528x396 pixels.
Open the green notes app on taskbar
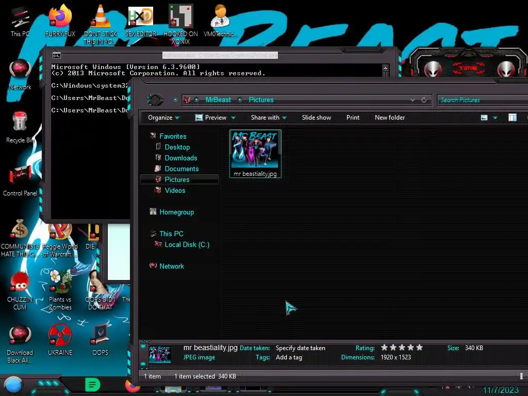(x=93, y=385)
